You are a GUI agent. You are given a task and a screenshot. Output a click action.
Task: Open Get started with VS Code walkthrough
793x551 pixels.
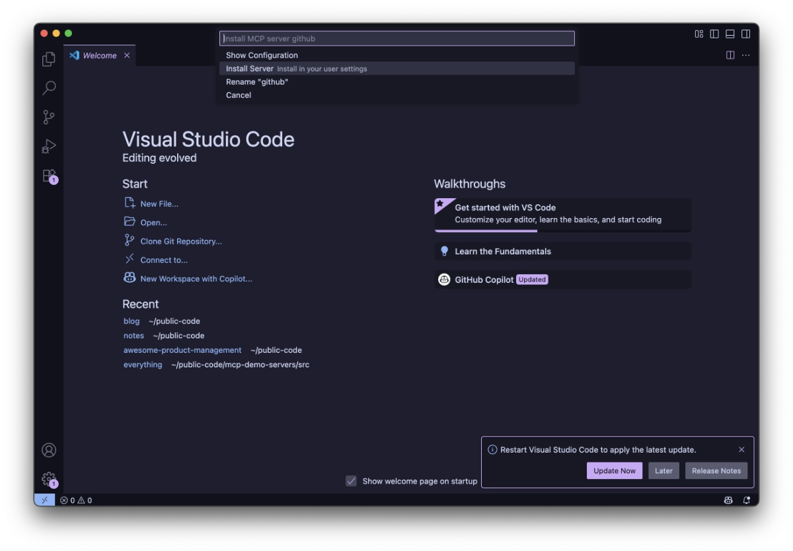click(562, 215)
